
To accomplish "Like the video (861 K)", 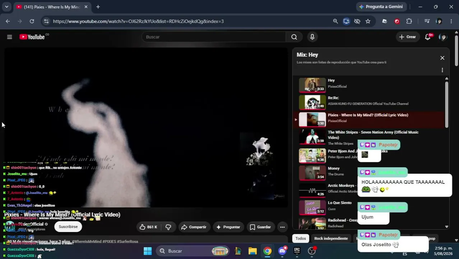I will tap(149, 227).
